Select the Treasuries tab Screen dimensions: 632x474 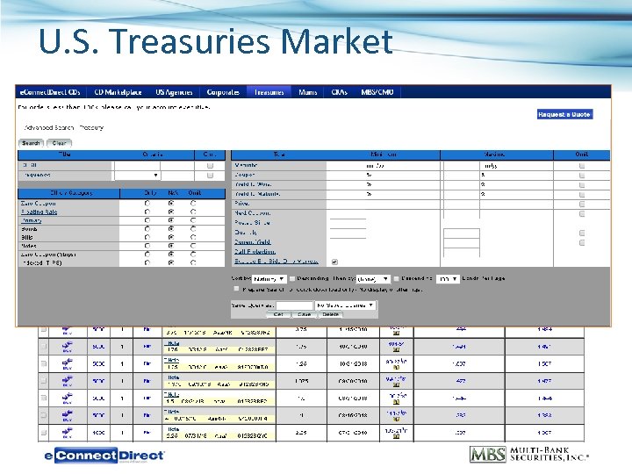(269, 92)
